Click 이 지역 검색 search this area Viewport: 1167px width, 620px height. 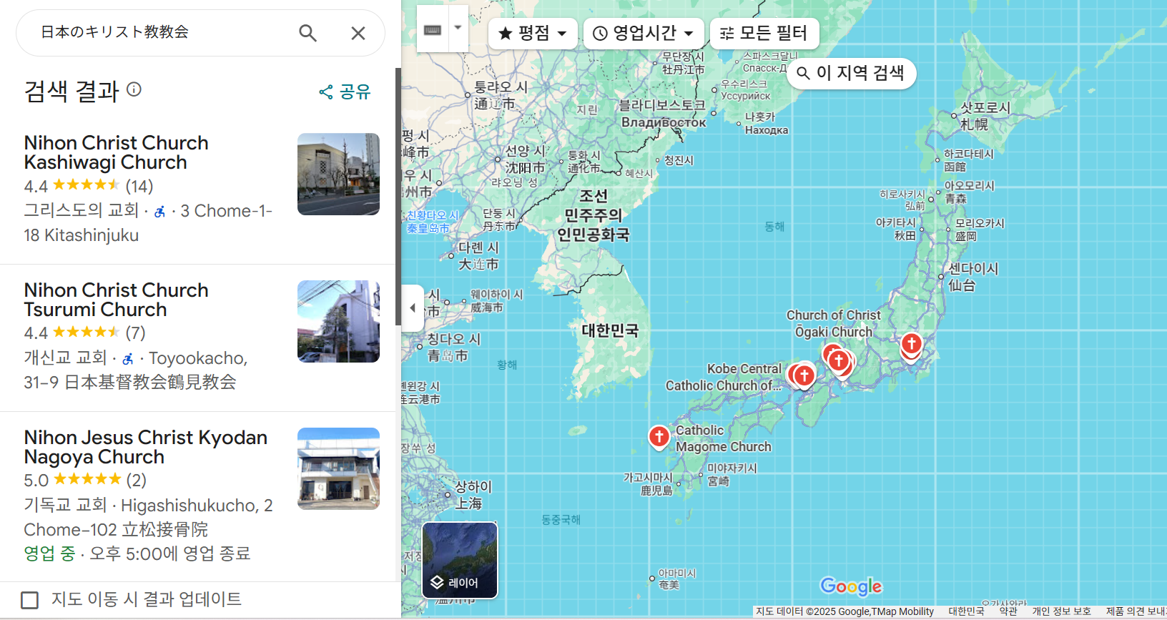(851, 73)
